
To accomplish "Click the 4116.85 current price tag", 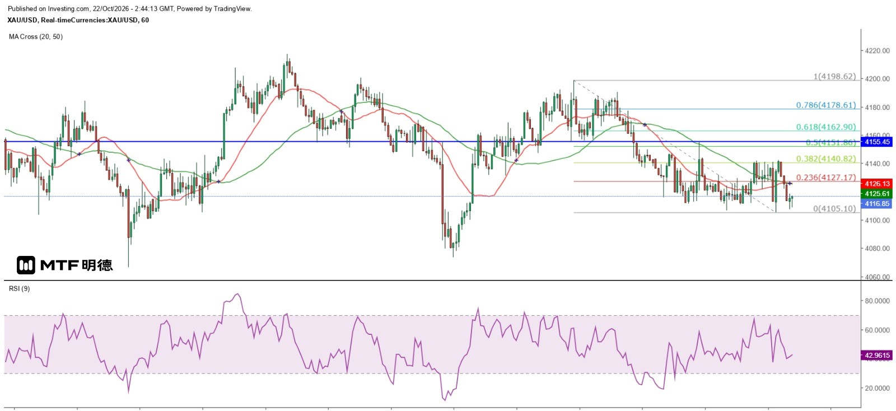I will tap(877, 204).
